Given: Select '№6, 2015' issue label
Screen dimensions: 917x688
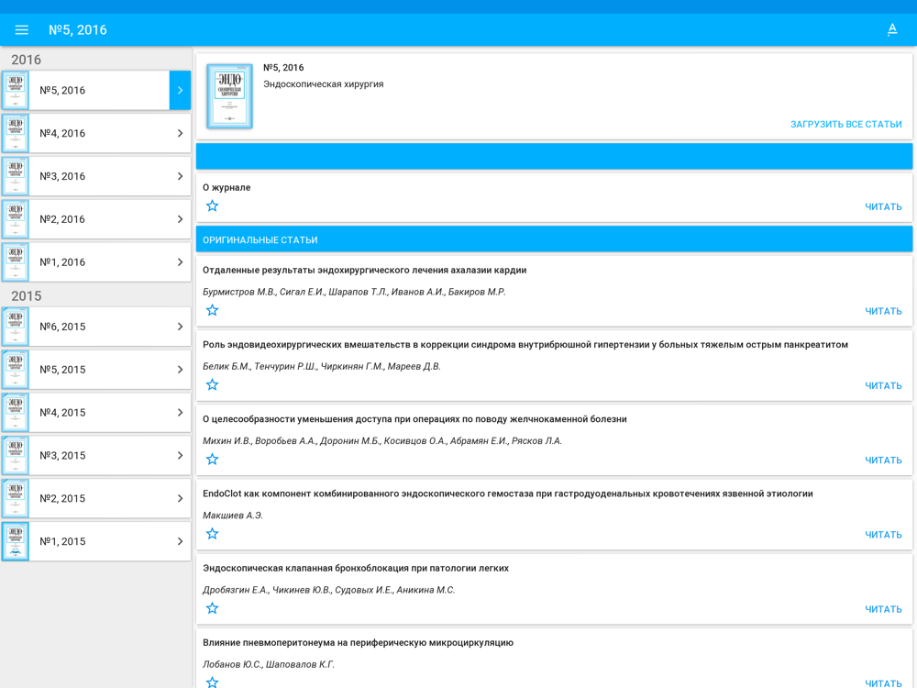Looking at the screenshot, I should (x=62, y=327).
